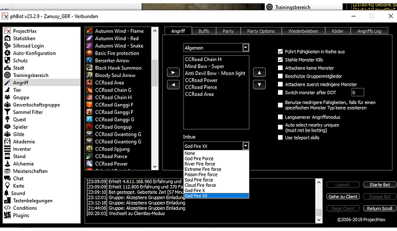Click the Inventar list icon
The image size is (397, 231).
coord(7,149)
